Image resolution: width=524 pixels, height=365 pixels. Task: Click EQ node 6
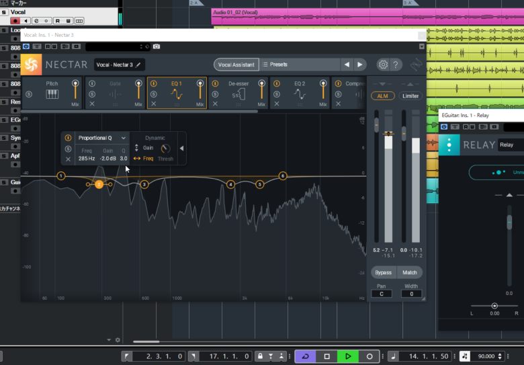pyautogui.click(x=283, y=176)
